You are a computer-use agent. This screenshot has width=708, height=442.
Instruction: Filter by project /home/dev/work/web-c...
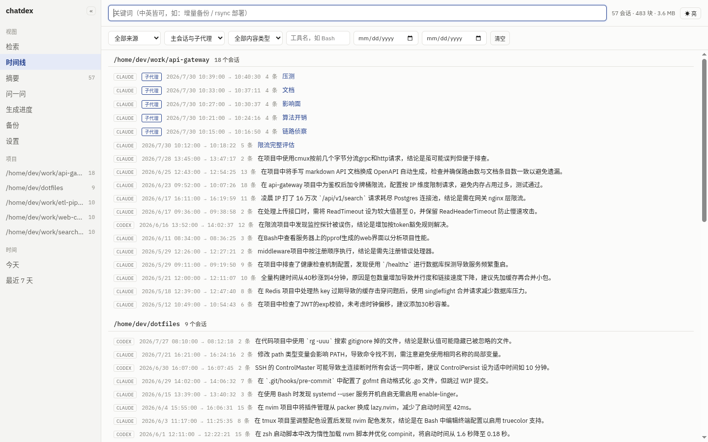tap(50, 217)
